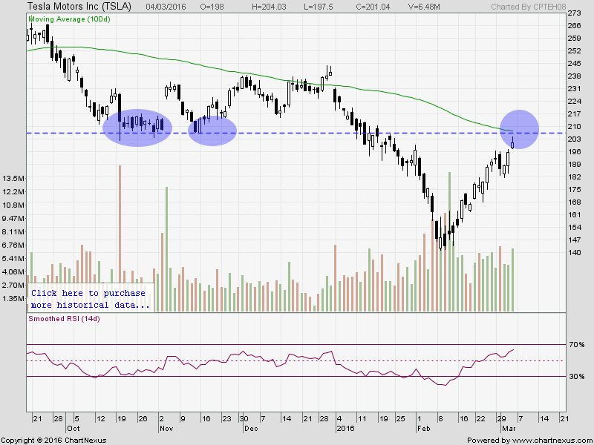Click the chart date 04/03/2016

tap(165, 7)
